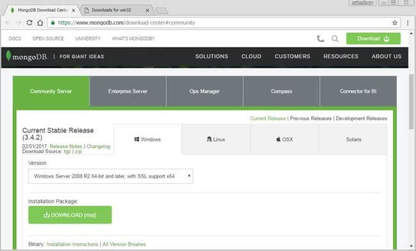This screenshot has height=251, width=416.
Task: Download source zip link
Action: (x=78, y=151)
